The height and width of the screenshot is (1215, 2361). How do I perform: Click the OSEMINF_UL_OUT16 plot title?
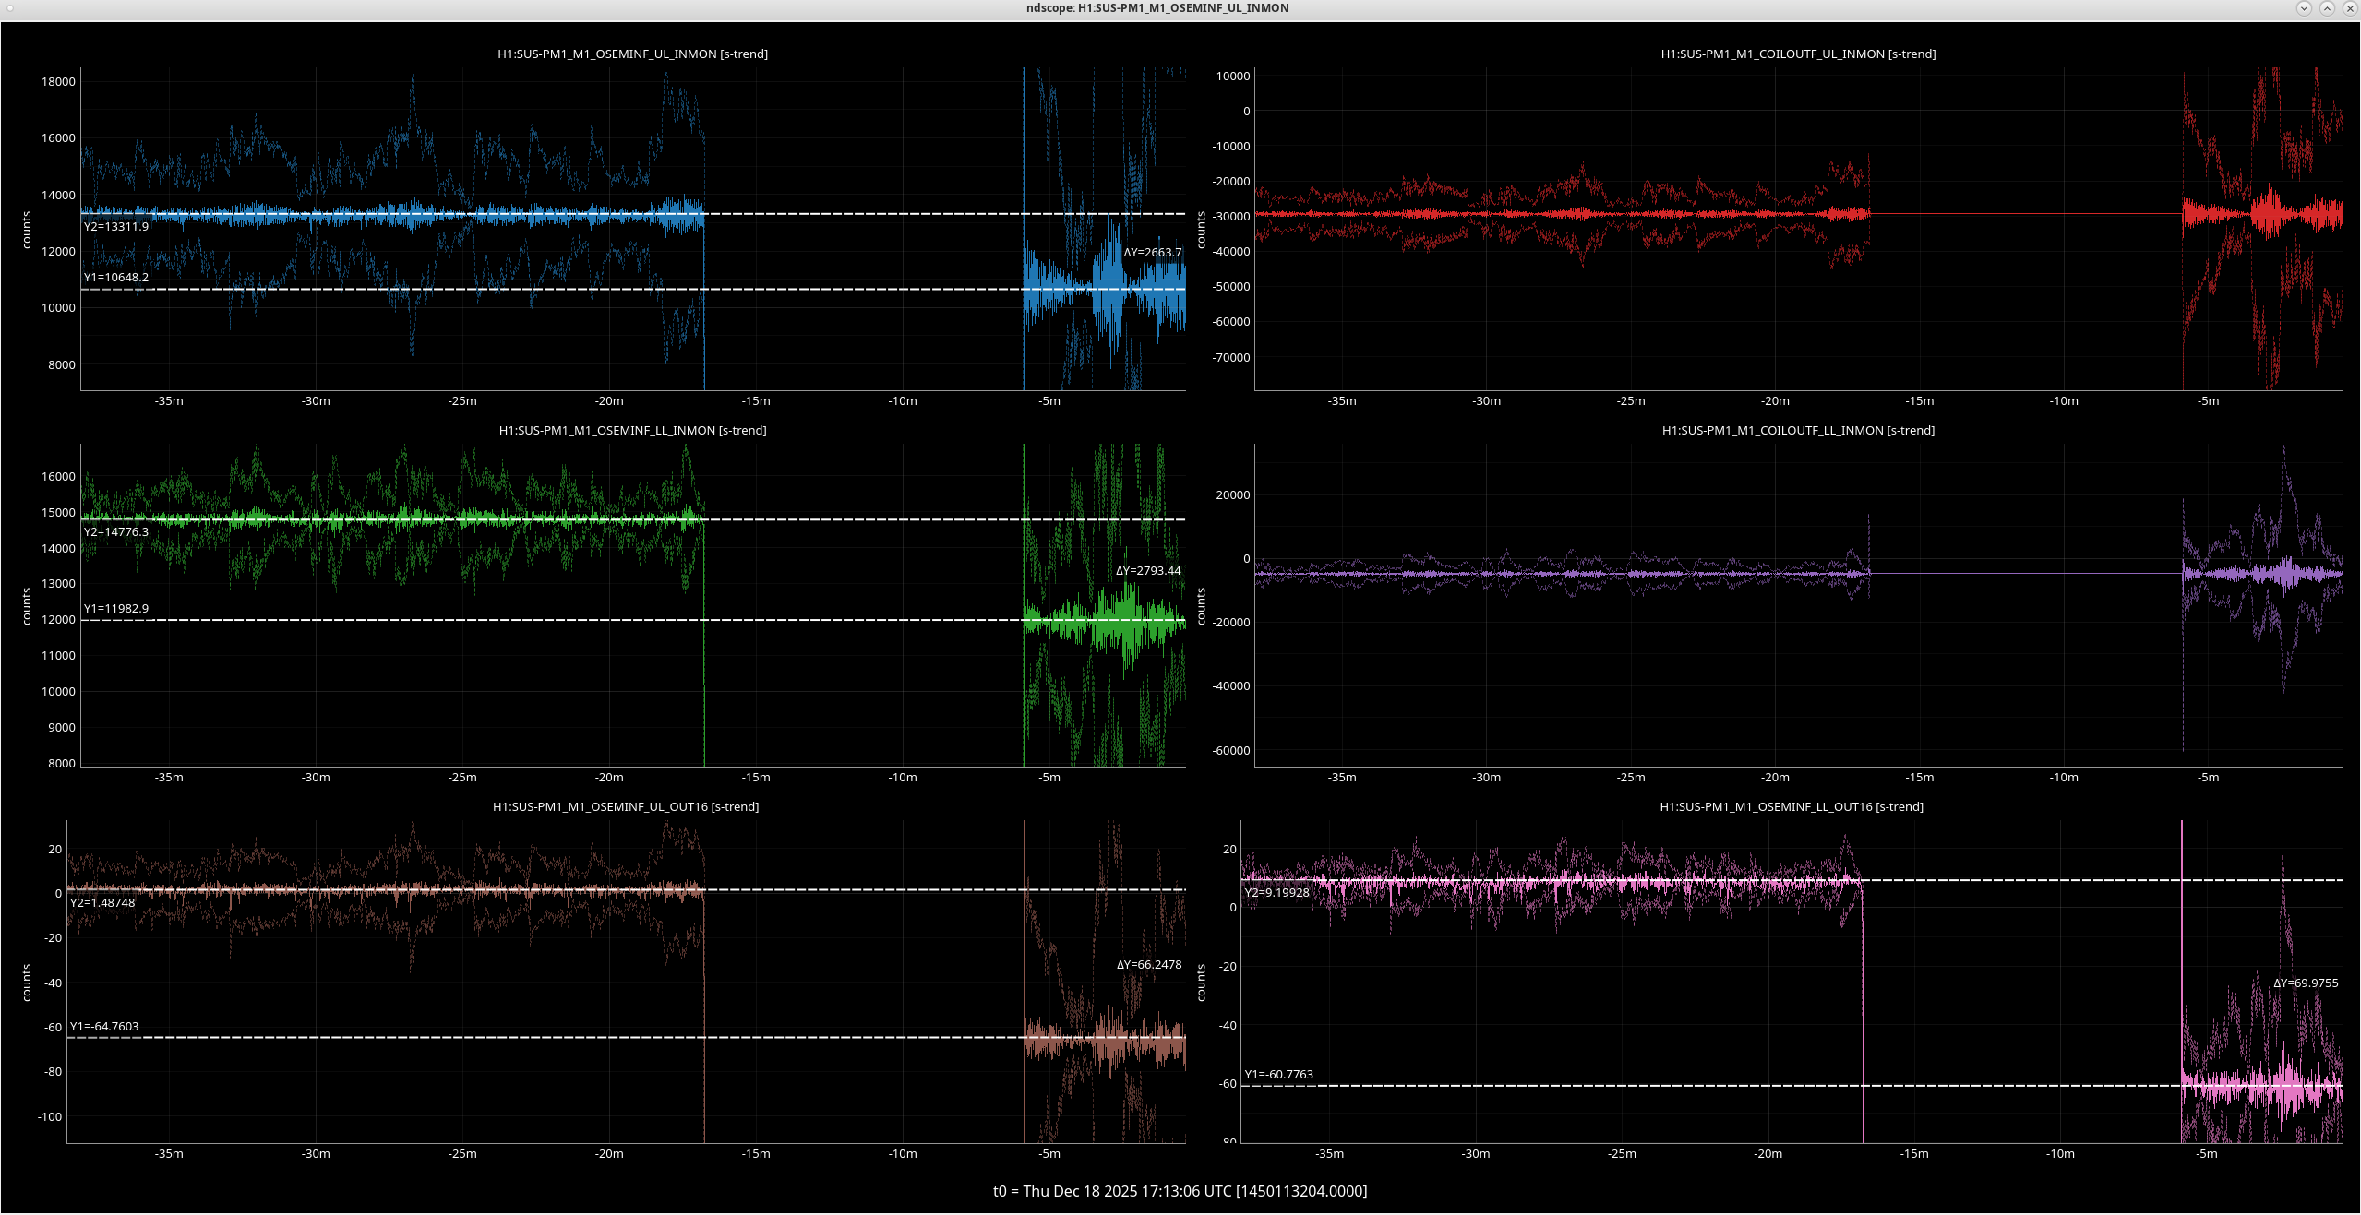click(x=626, y=806)
